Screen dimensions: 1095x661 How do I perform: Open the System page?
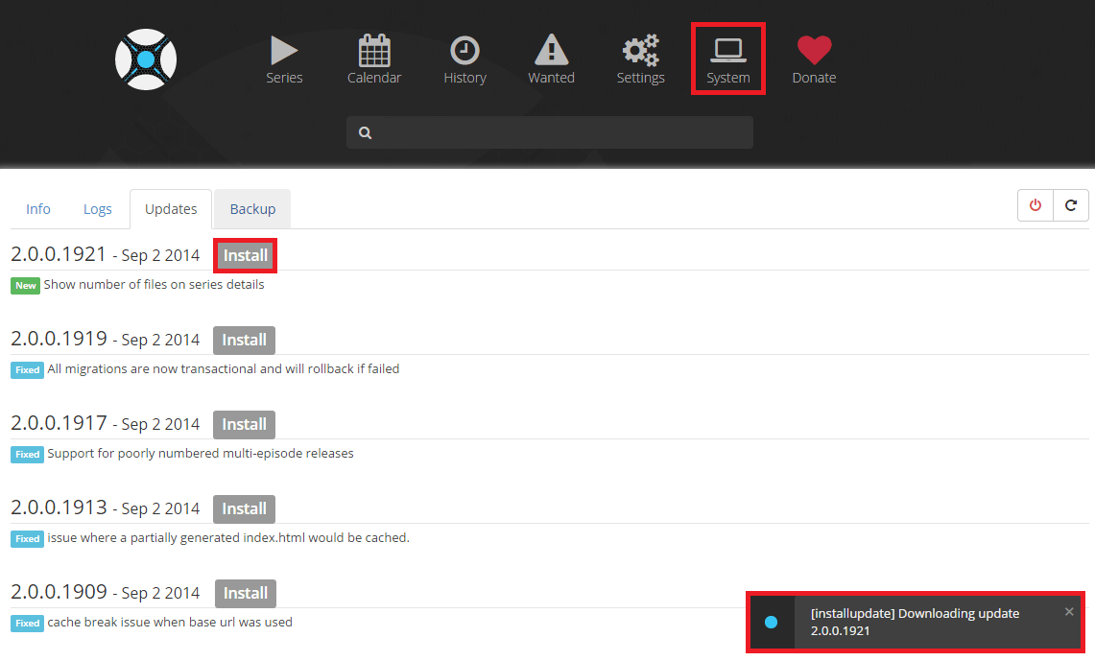click(727, 60)
